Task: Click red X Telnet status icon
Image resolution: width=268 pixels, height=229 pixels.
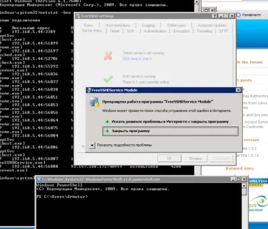Action: click(108, 56)
